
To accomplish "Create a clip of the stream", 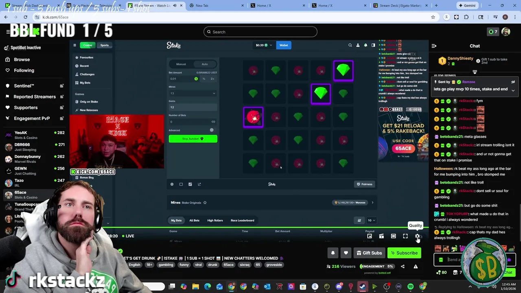I will (x=381, y=236).
